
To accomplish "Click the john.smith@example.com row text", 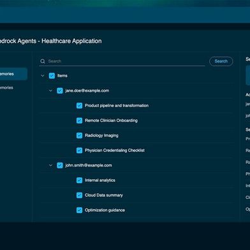I will pos(89,165).
